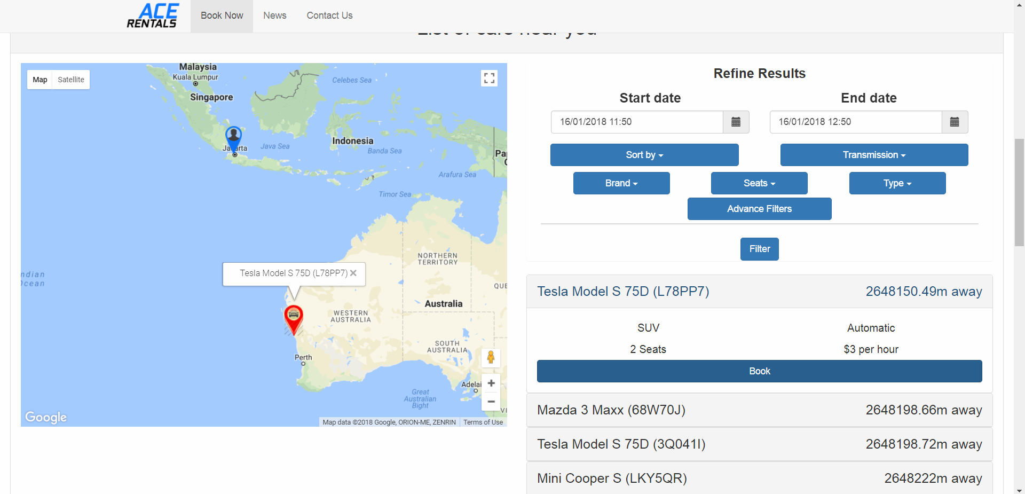Expand the Transmission dropdown
1025x494 pixels.
click(x=874, y=155)
